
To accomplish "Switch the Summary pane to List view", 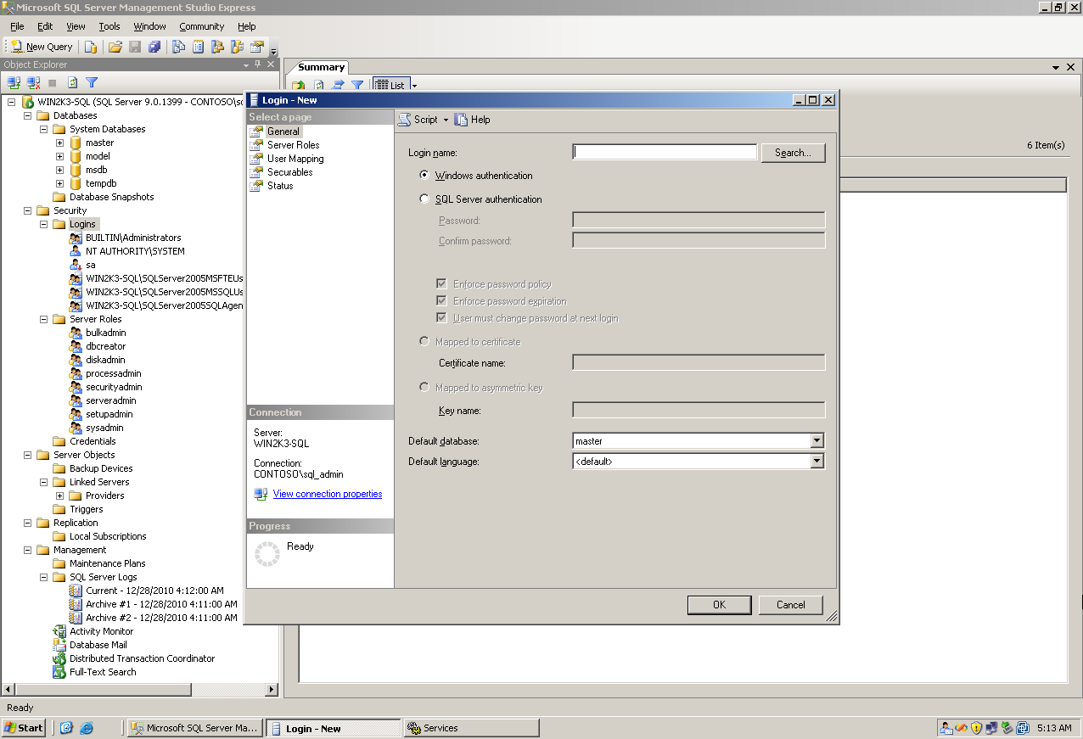I will click(x=390, y=84).
